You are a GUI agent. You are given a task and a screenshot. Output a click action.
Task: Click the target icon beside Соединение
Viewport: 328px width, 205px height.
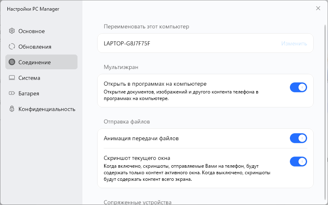(x=12, y=62)
